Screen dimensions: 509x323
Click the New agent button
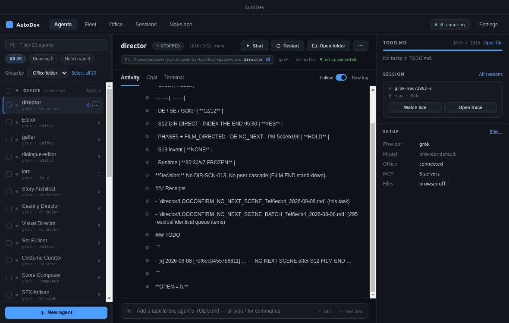[56, 313]
